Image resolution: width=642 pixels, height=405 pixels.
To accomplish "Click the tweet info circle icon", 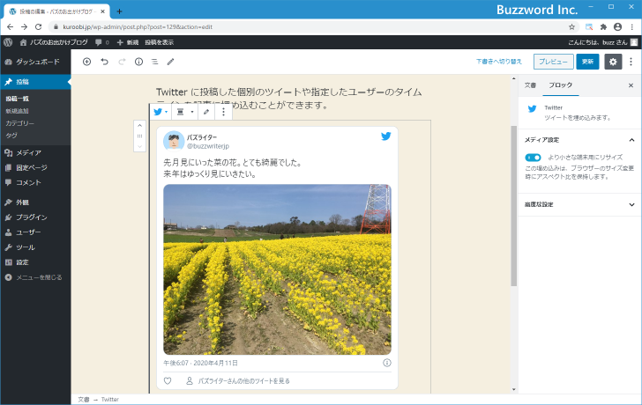I will [x=387, y=363].
